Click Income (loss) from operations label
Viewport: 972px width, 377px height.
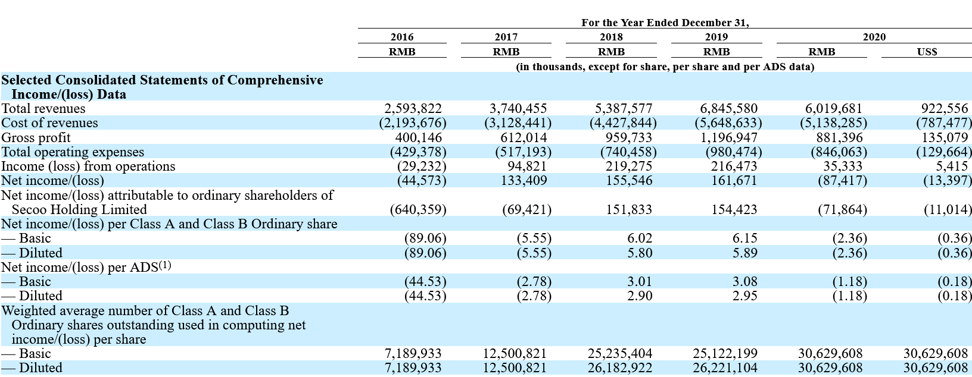[88, 166]
